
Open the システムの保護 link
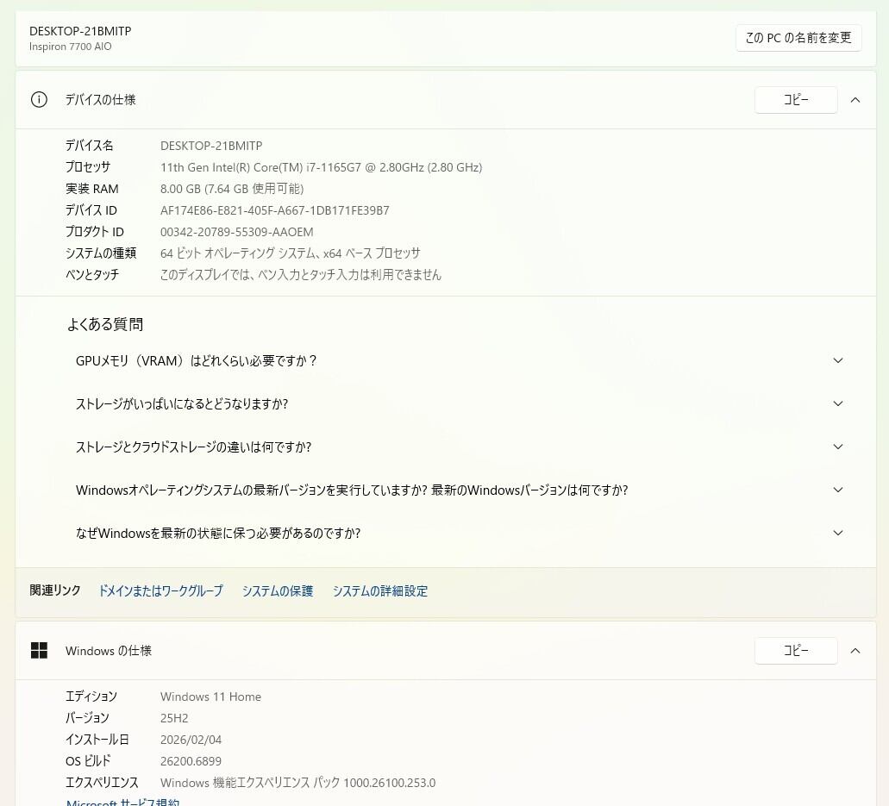277,591
